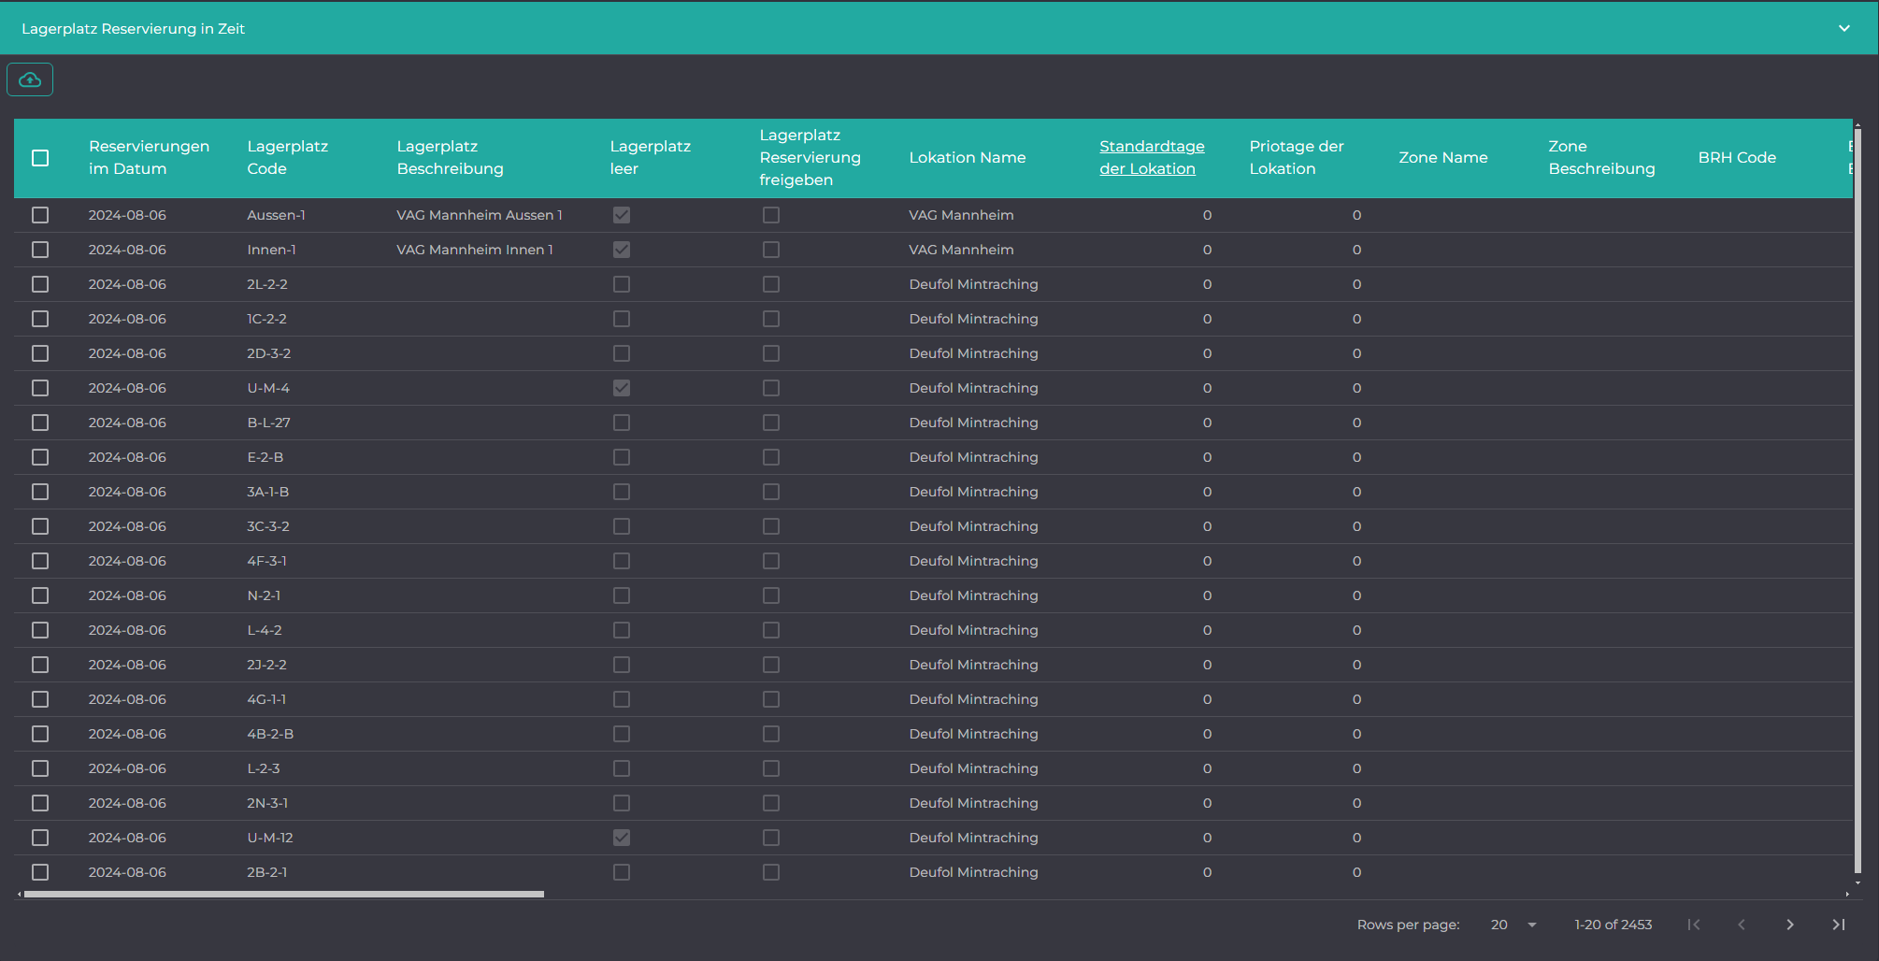Viewport: 1879px width, 961px height.
Task: Click the Lagerplatz code '2N-3-1'
Action: pos(267,803)
